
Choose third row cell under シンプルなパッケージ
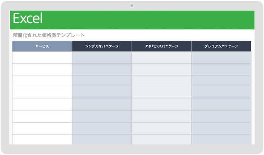(x=102, y=81)
